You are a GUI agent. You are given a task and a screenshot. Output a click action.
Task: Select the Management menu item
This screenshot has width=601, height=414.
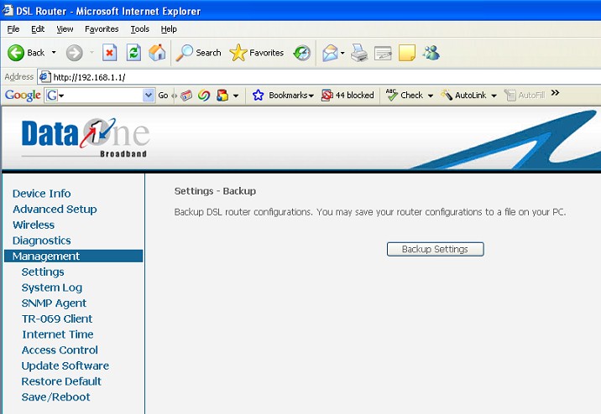point(73,256)
